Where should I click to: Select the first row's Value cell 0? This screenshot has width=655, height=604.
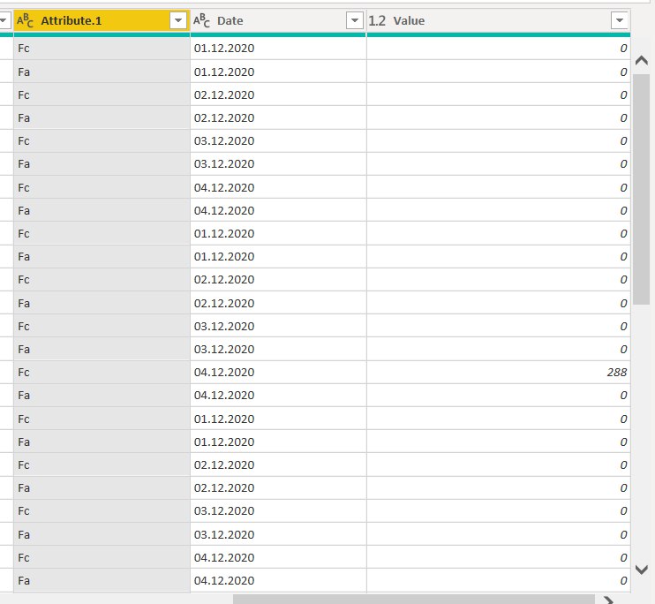499,48
